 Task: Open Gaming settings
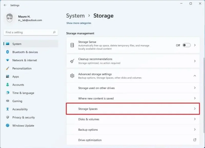[31, 101]
